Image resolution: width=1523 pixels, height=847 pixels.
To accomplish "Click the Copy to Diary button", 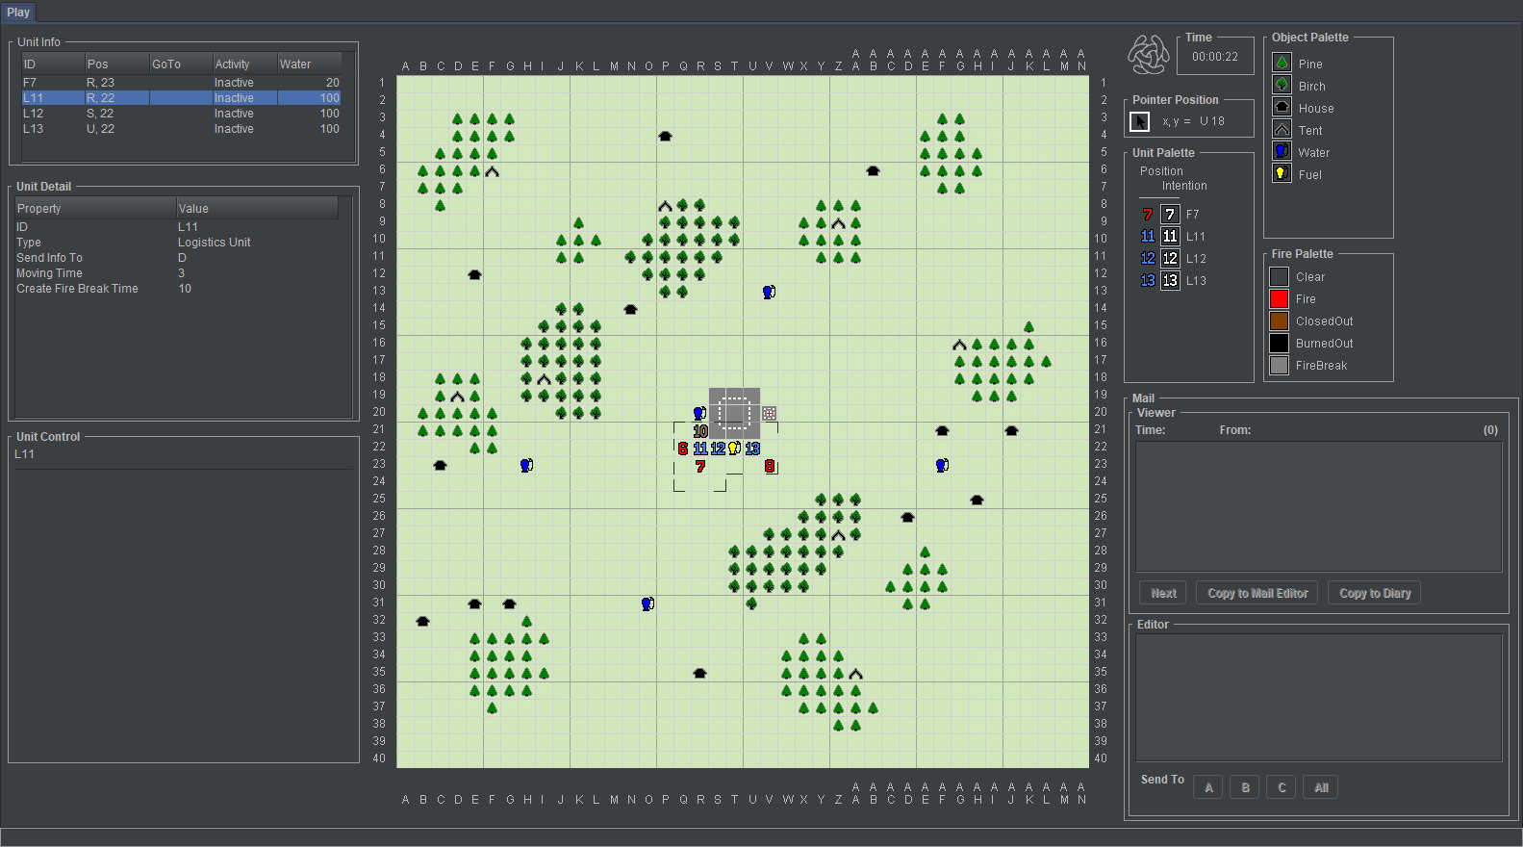I will coord(1374,594).
